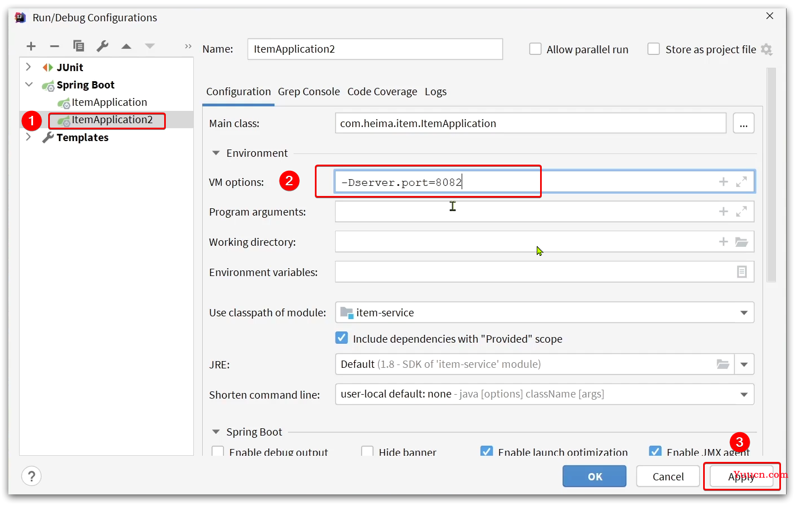Check Store as project file option

tap(653, 49)
